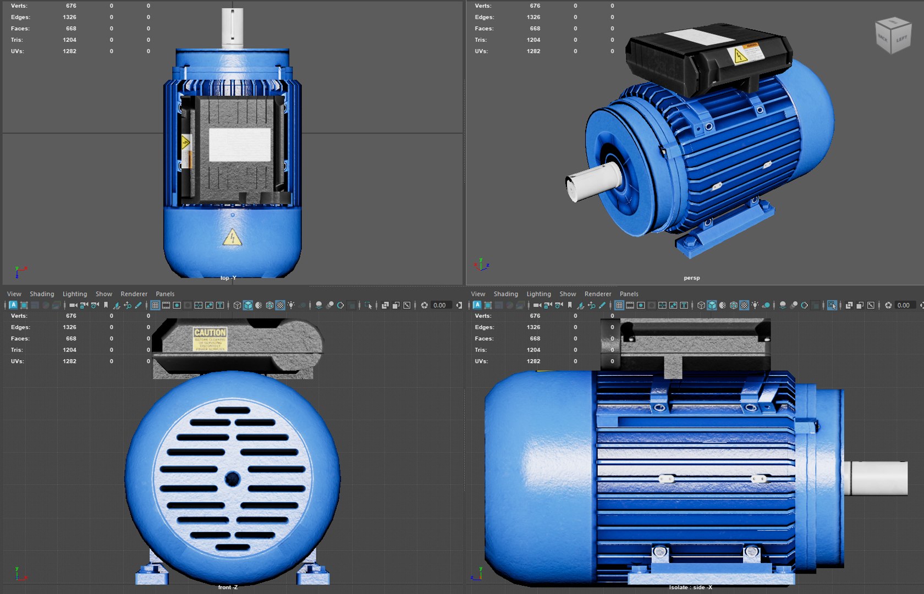Enable Wireframe display in left panel toolbar

tap(237, 305)
